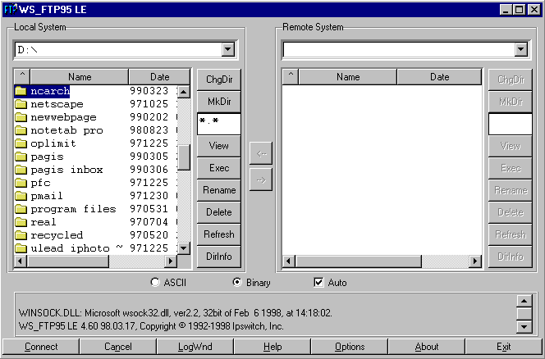Click the ncarch folder icon
545x359 pixels.
pyautogui.click(x=21, y=91)
